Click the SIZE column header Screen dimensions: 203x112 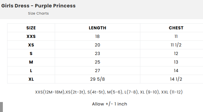(31, 28)
